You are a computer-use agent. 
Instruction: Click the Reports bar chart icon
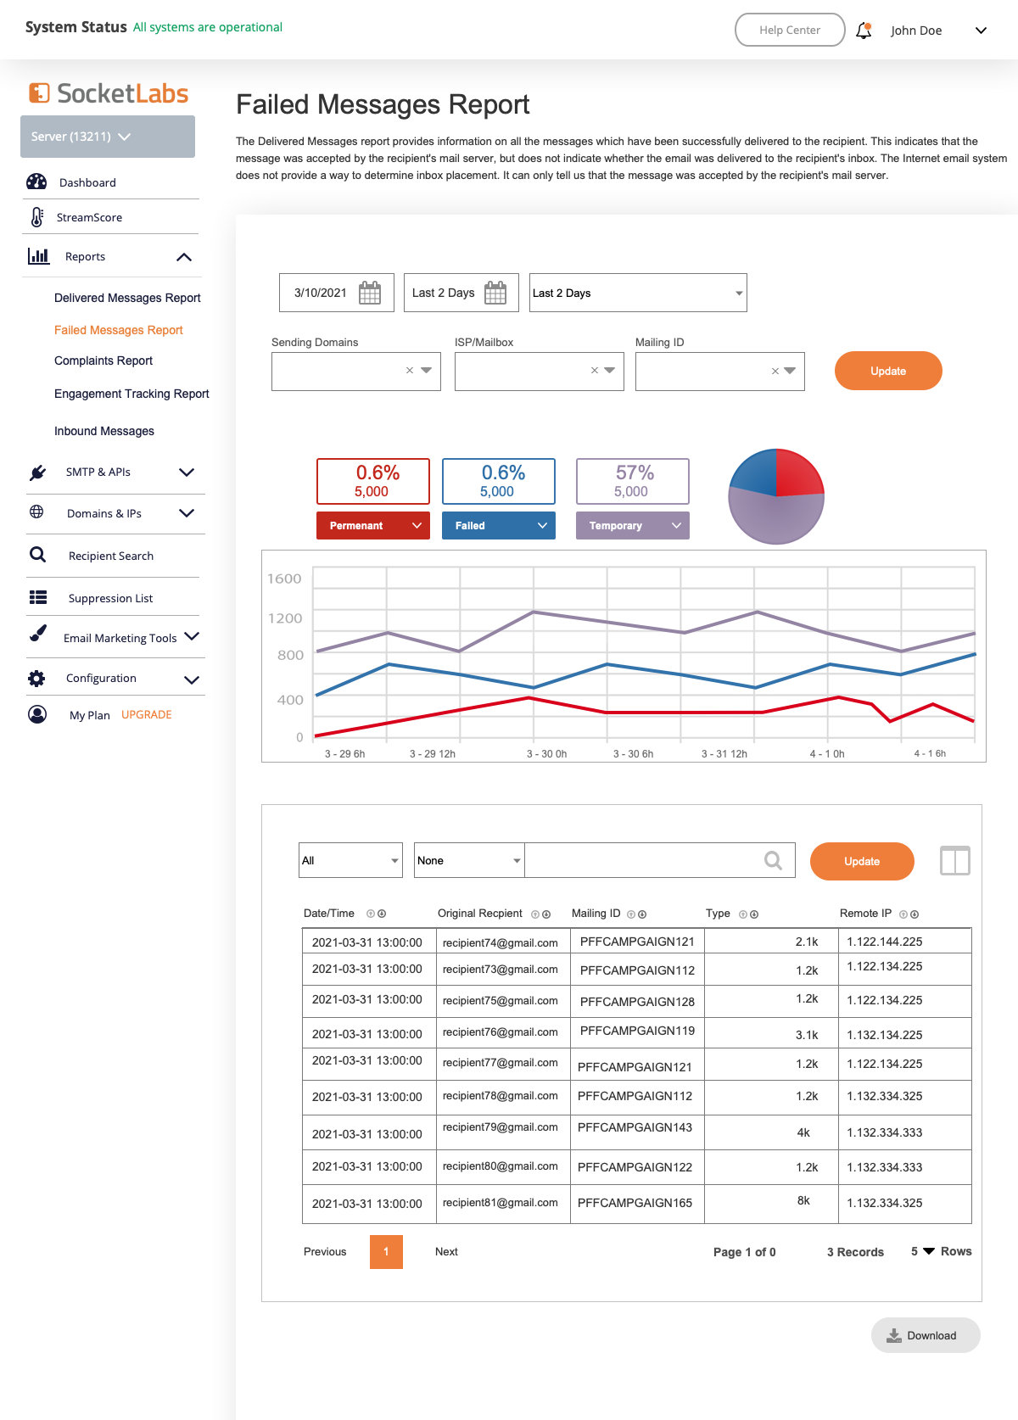(x=39, y=255)
